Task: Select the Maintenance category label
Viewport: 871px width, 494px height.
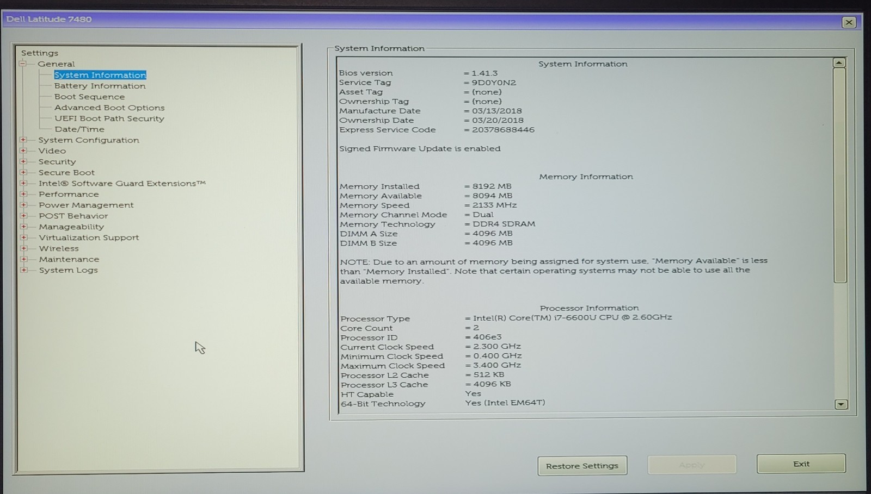Action: coord(69,260)
